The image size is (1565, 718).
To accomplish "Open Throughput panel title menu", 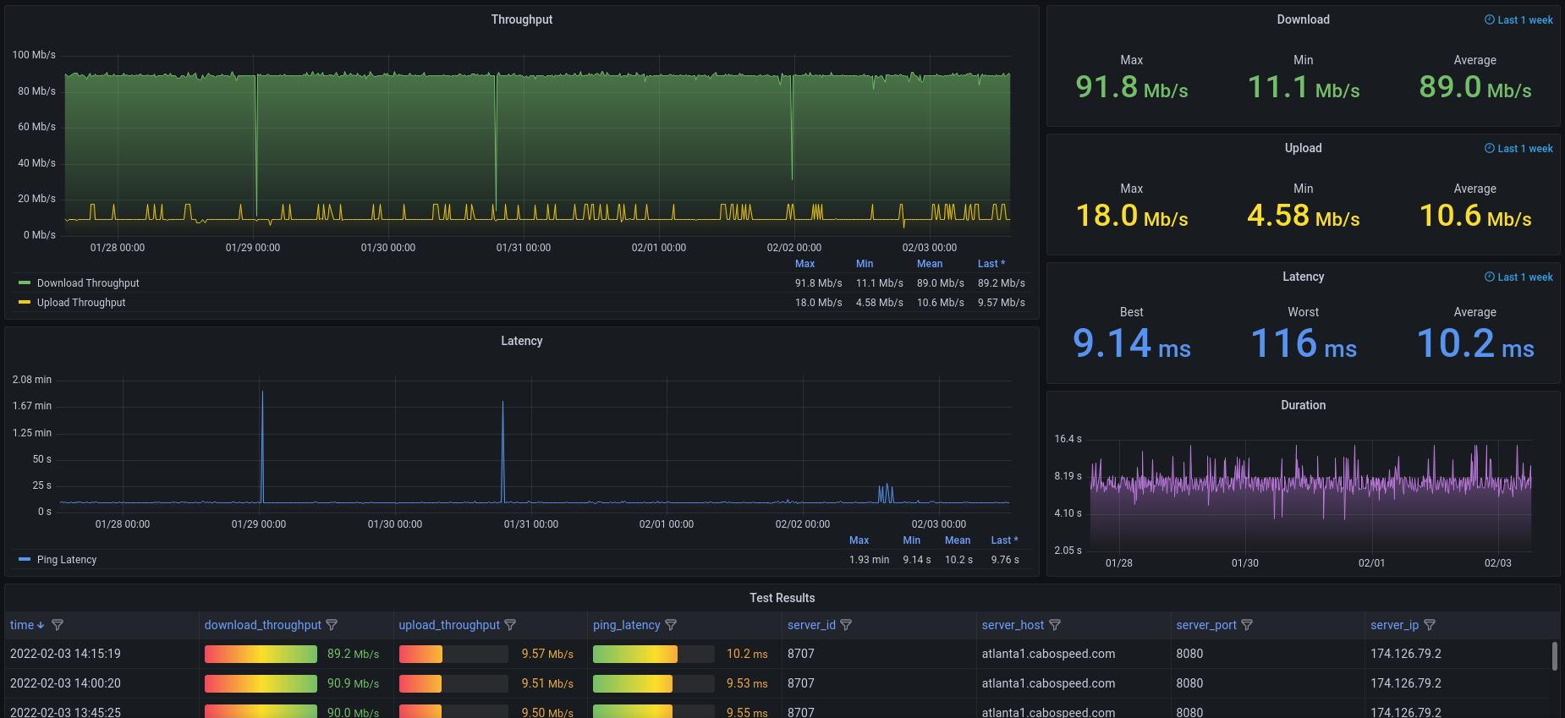I will pyautogui.click(x=522, y=19).
